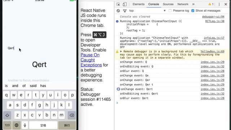Click the console prompt input line

(173, 103)
